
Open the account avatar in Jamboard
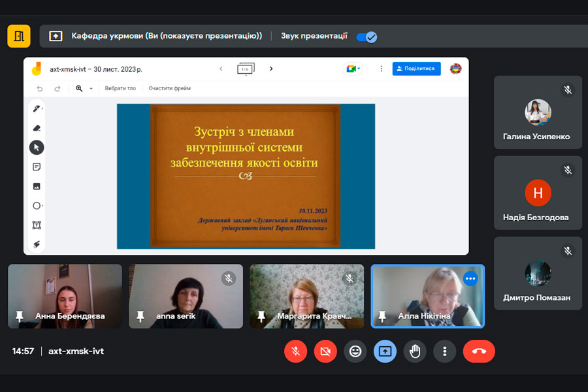pyautogui.click(x=455, y=69)
